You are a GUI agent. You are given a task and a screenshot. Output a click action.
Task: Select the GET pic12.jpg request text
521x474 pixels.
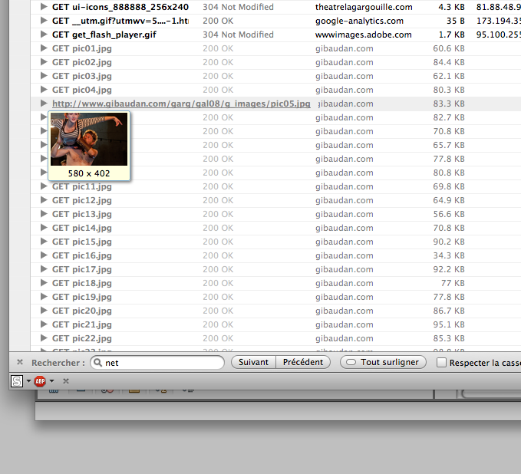82,200
